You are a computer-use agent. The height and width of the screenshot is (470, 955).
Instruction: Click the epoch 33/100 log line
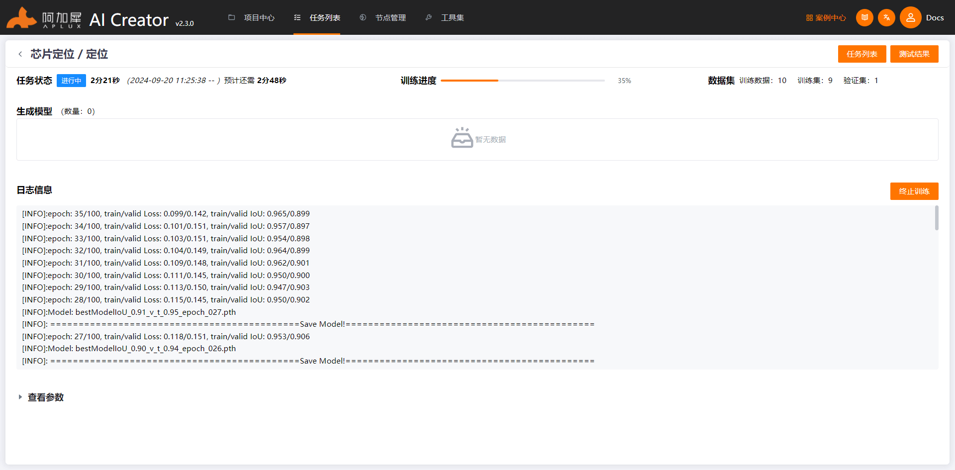coord(166,239)
